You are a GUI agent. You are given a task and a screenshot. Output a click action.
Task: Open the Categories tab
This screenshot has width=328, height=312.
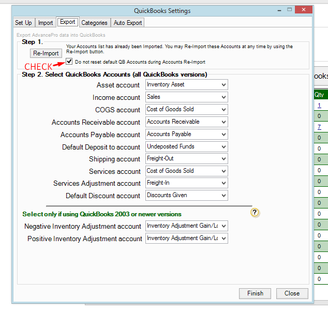[94, 23]
